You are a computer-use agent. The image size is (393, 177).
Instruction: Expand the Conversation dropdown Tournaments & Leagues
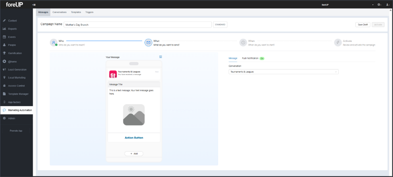coord(284,72)
